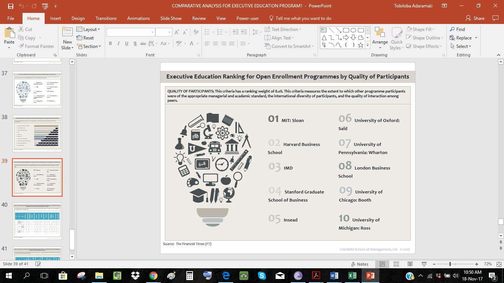This screenshot has width=504, height=283.
Task: Click the Windows Start button
Action: pos(8,276)
